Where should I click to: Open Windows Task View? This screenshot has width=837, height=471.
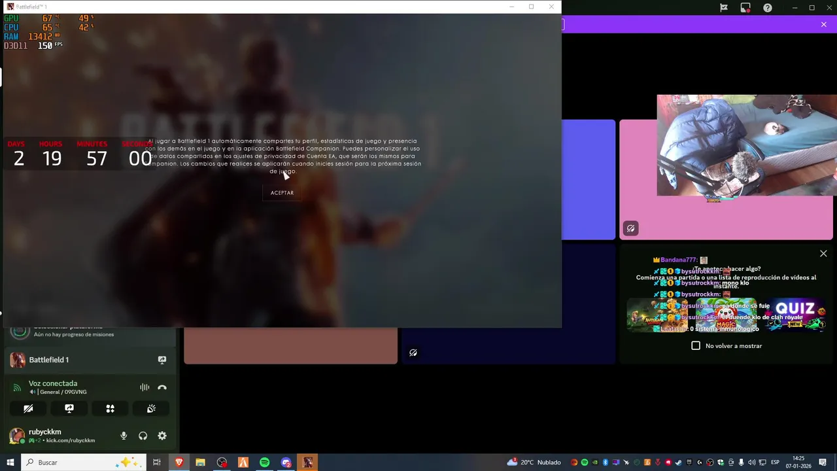[x=157, y=462]
